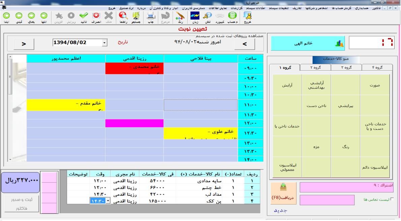The width and height of the screenshot is (401, 221).
Task: Select the empty 11:00 slot under بیتا فلاحی
Action: 201,105
